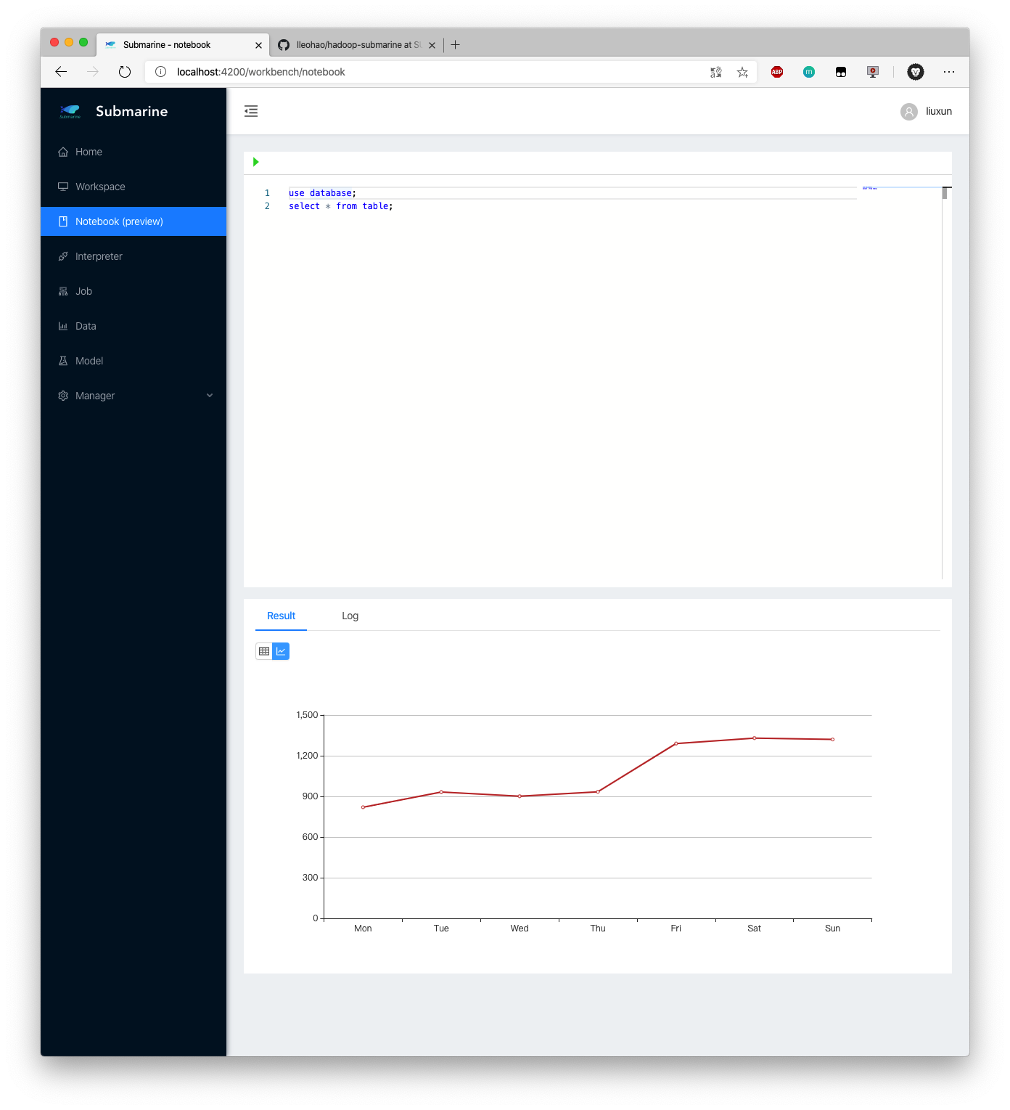Viewport: 1010px width, 1110px height.
Task: Open the translate page icon
Action: [x=716, y=72]
